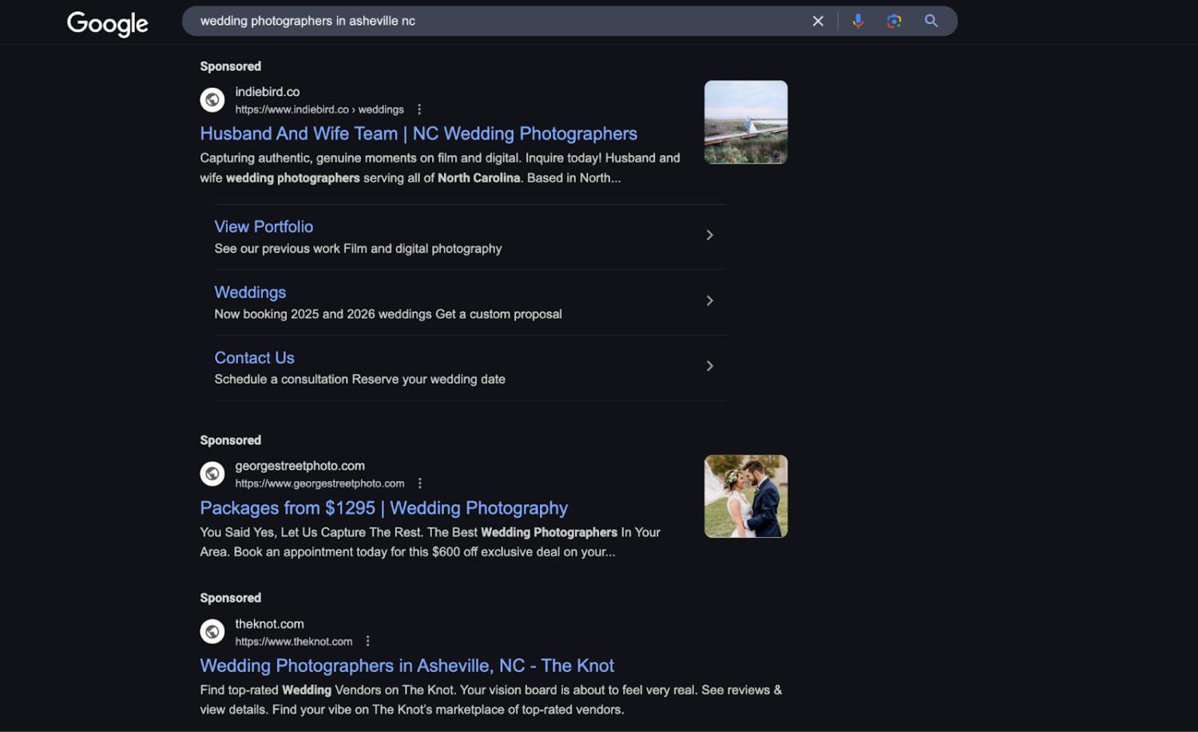Image resolution: width=1198 pixels, height=732 pixels.
Task: Click the Contact Us sitelink
Action: point(254,358)
